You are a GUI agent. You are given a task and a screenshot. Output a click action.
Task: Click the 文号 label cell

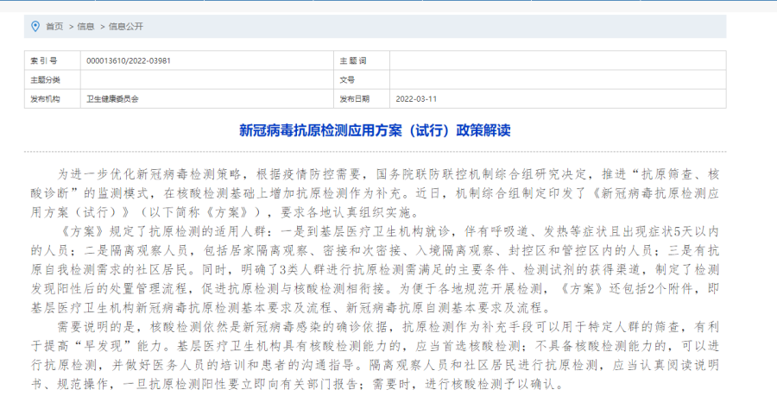point(347,80)
